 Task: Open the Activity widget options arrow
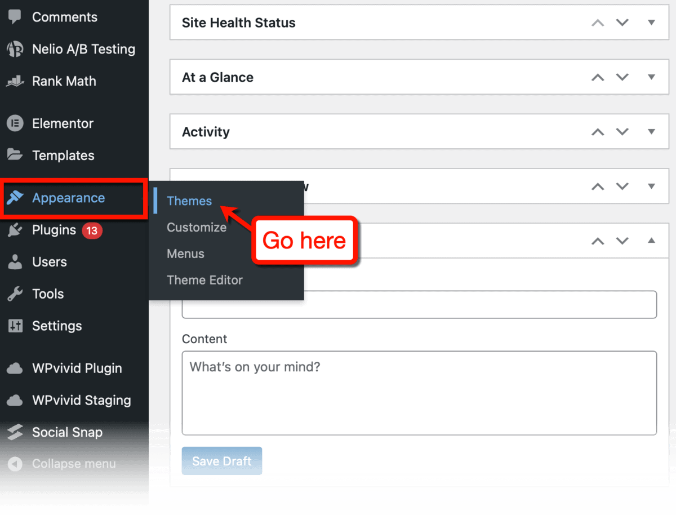click(652, 131)
